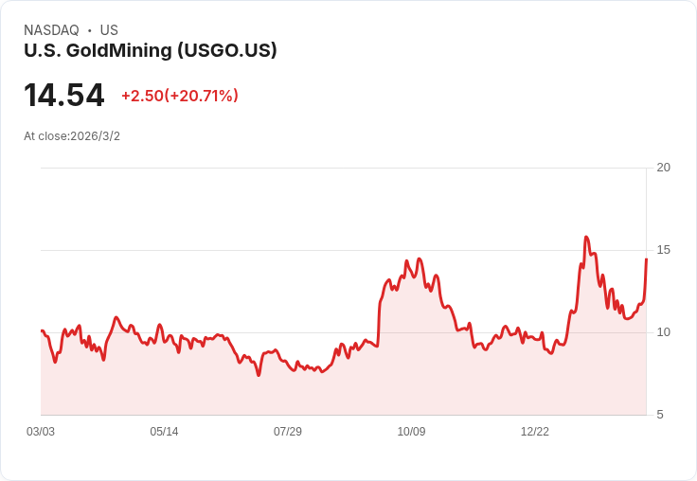Viewport: 697px width, 481px height.
Task: Click the At close 2026/3/2 timestamp
Action: click(72, 136)
